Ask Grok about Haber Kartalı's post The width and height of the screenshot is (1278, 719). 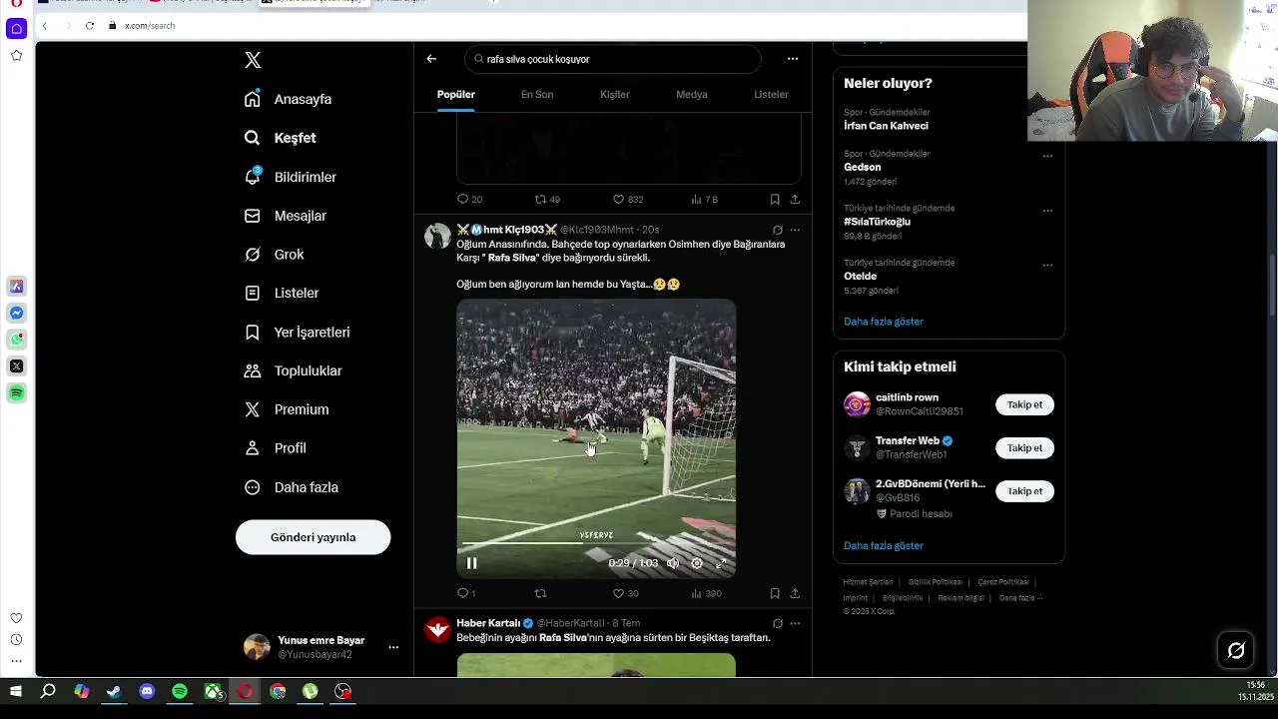pos(778,623)
